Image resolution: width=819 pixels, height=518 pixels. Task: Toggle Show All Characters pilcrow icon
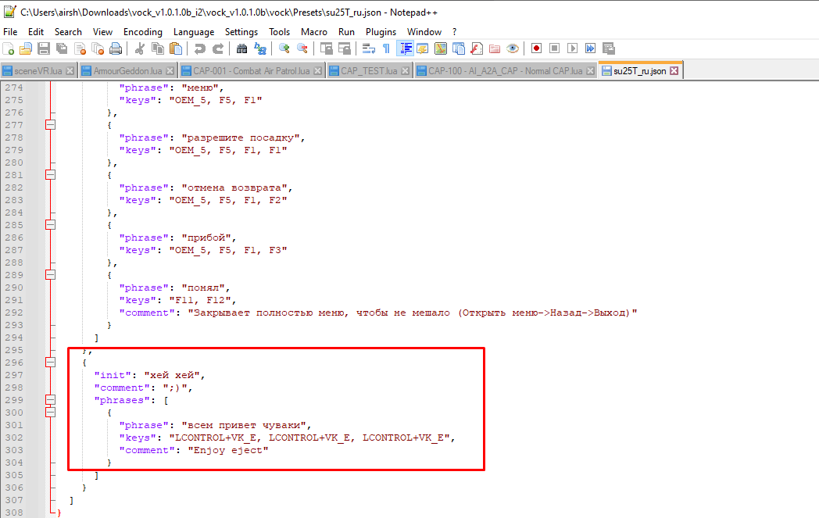[387, 48]
